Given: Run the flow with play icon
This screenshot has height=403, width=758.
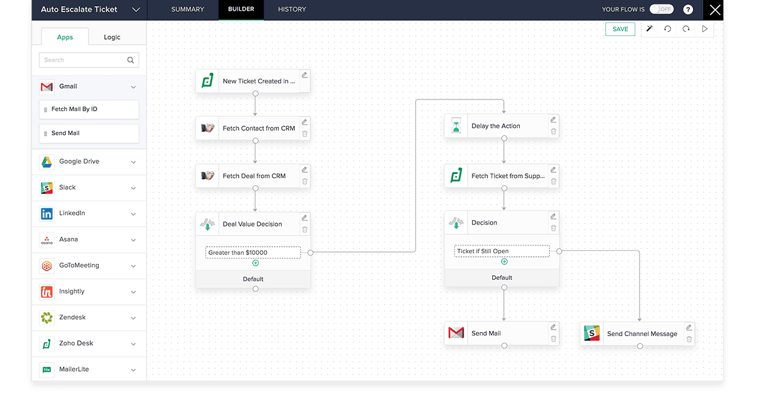Looking at the screenshot, I should pos(705,29).
